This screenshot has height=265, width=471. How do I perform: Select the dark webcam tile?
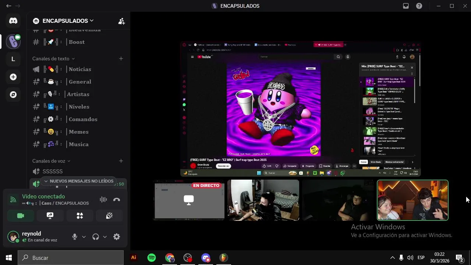338,200
